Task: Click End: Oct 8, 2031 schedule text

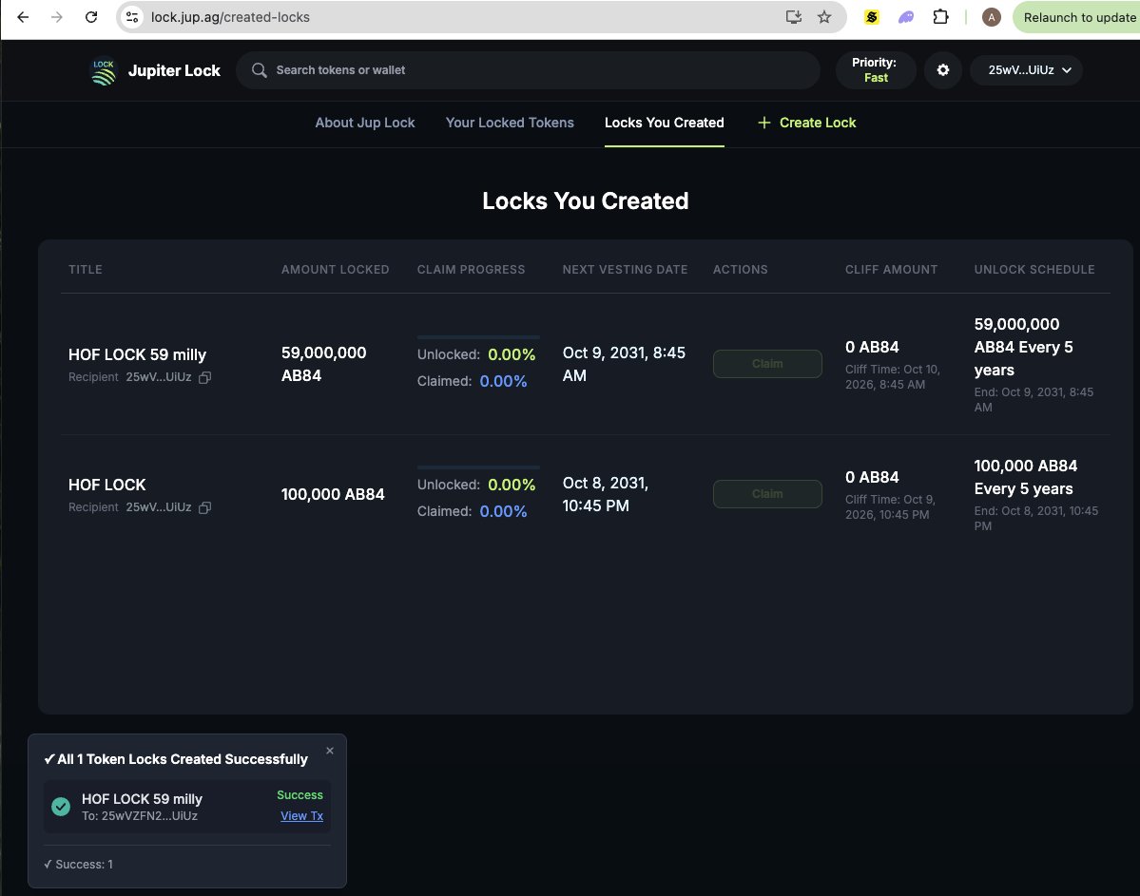Action: pyautogui.click(x=1036, y=518)
